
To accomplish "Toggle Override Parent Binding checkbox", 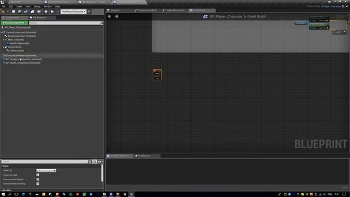I will tap(38, 184).
